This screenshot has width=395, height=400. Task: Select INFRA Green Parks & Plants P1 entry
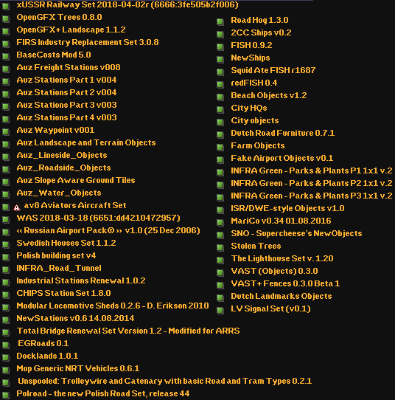[312, 170]
